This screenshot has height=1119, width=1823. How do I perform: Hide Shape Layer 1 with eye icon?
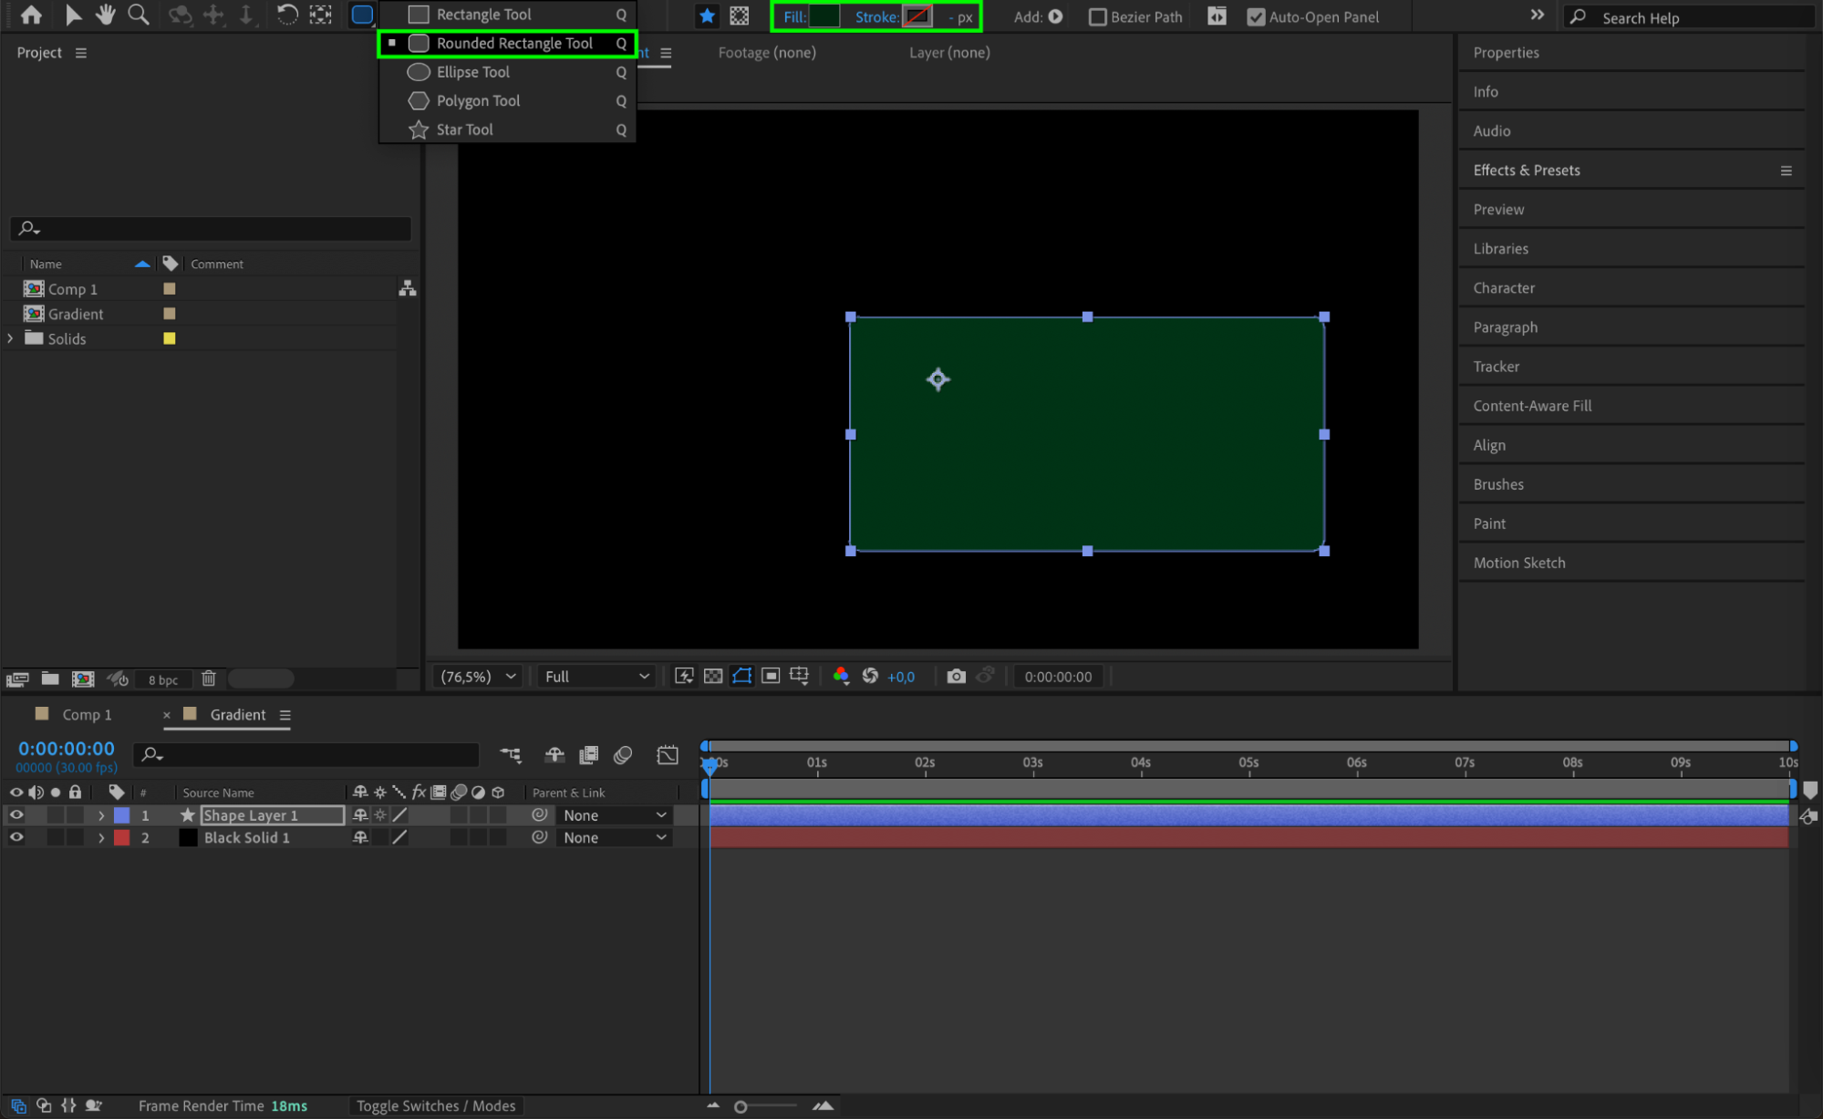[16, 814]
